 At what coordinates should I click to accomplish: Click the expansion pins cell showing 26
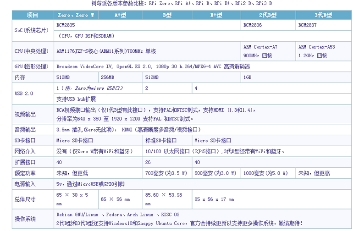coord(167,162)
